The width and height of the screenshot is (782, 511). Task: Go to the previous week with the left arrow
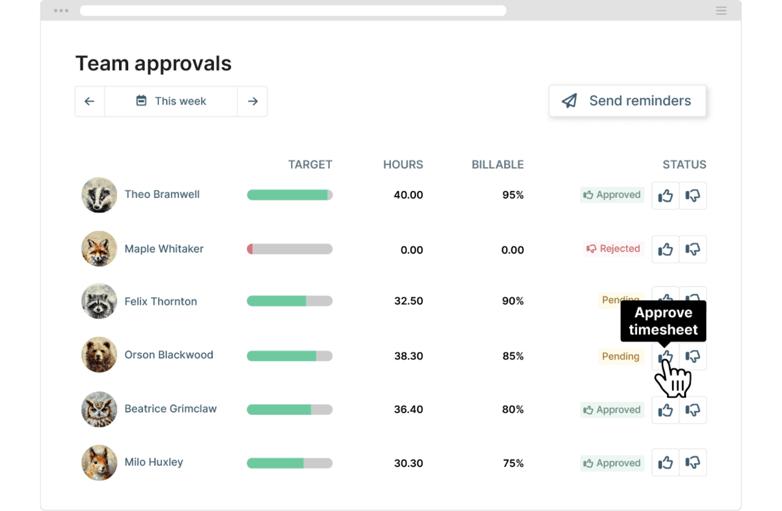click(89, 101)
